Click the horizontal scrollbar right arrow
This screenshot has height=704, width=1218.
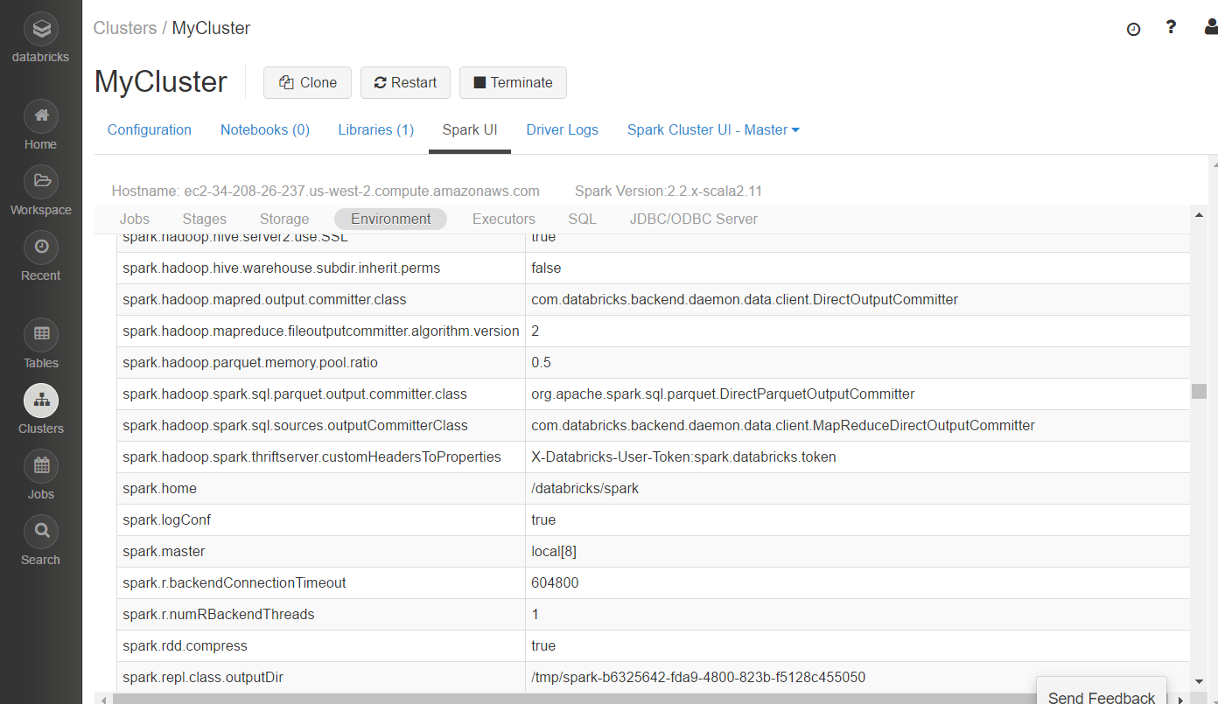[1181, 699]
